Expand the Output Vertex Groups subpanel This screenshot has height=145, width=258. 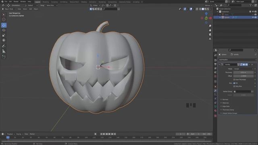pos(229,113)
